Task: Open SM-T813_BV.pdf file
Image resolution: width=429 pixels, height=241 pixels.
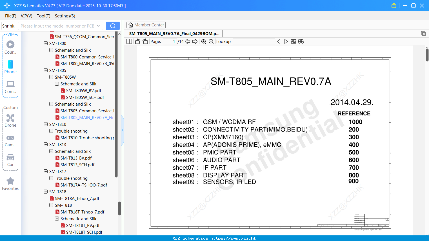Action: pyautogui.click(x=76, y=158)
